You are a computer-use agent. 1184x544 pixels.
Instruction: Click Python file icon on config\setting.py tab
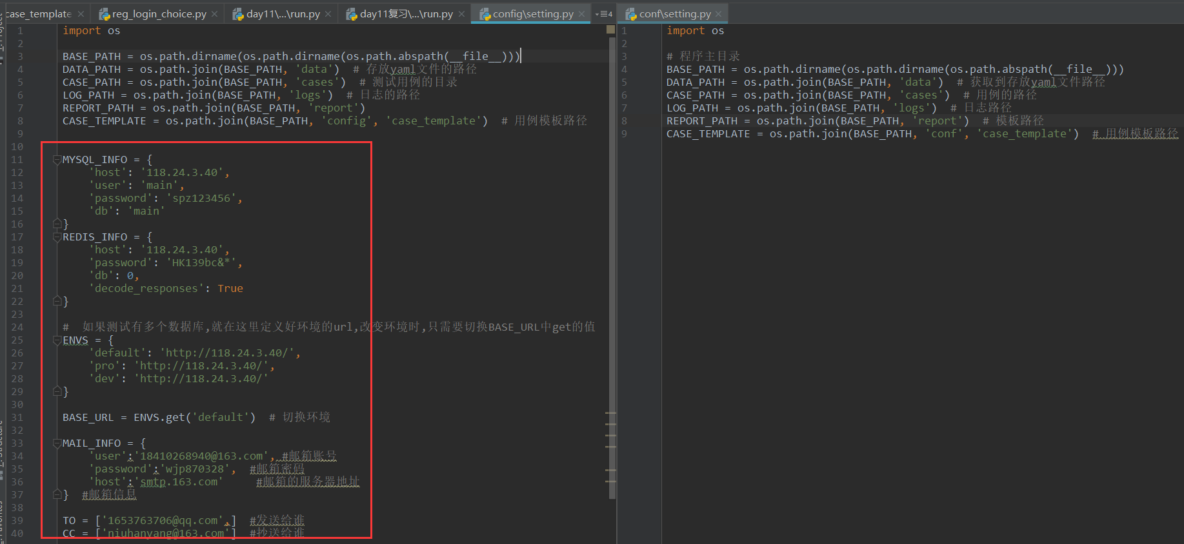pos(485,14)
